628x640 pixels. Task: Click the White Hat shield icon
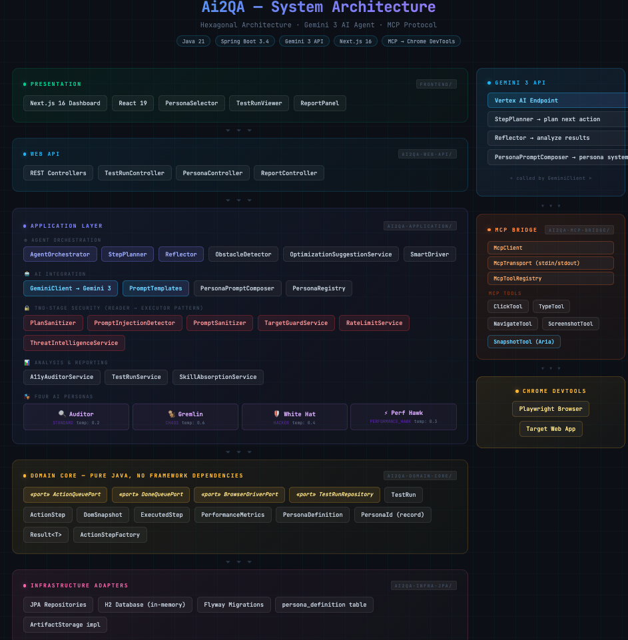[276, 414]
